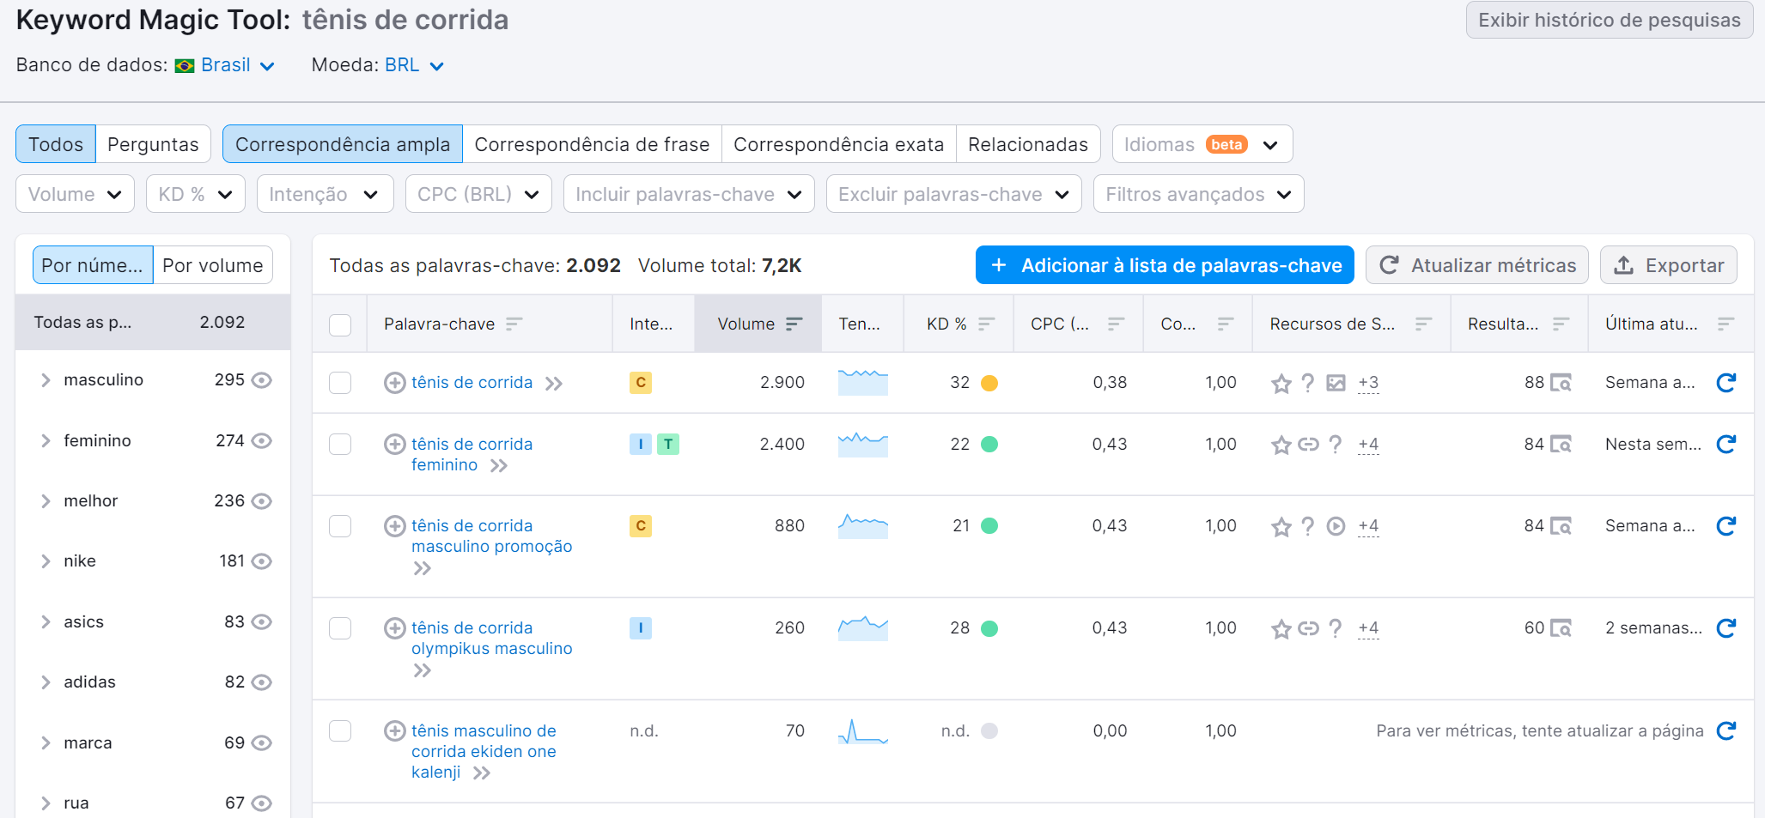
Task: Select the checkbox on the olympikus masculino row
Action: (340, 628)
